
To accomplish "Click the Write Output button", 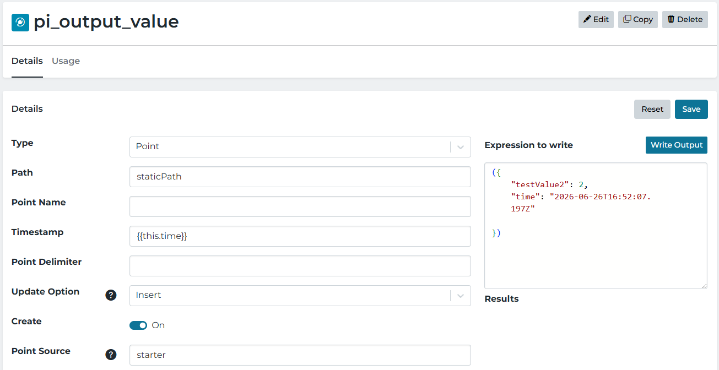I will 677,145.
